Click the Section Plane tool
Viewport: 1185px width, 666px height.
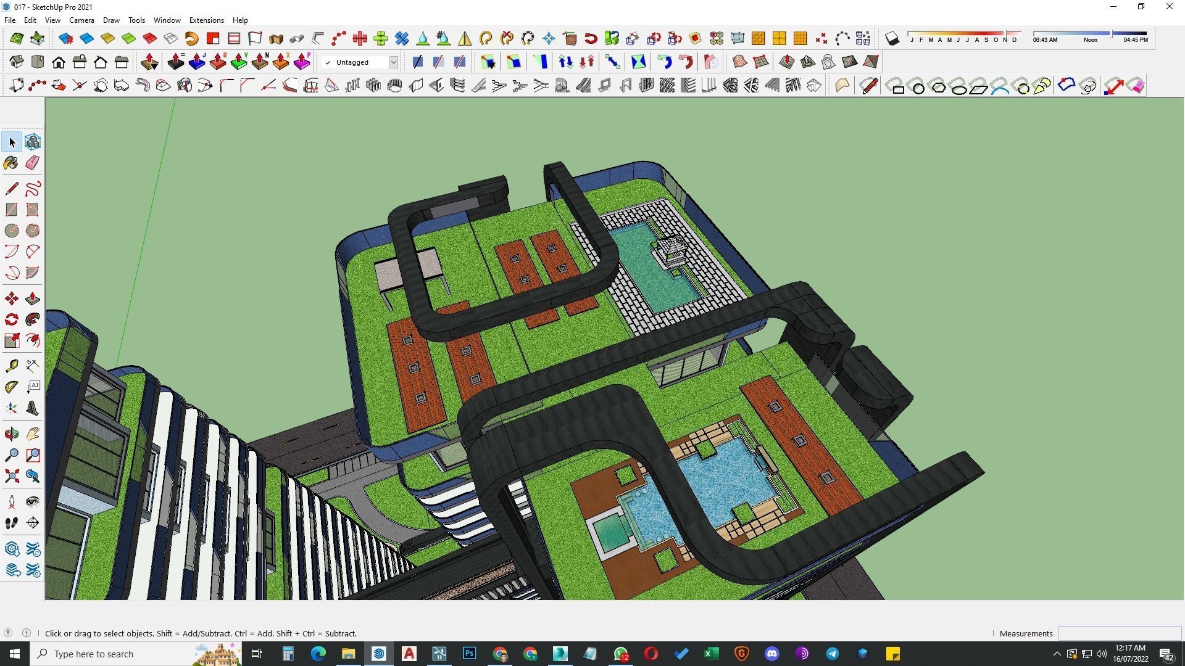[x=33, y=523]
